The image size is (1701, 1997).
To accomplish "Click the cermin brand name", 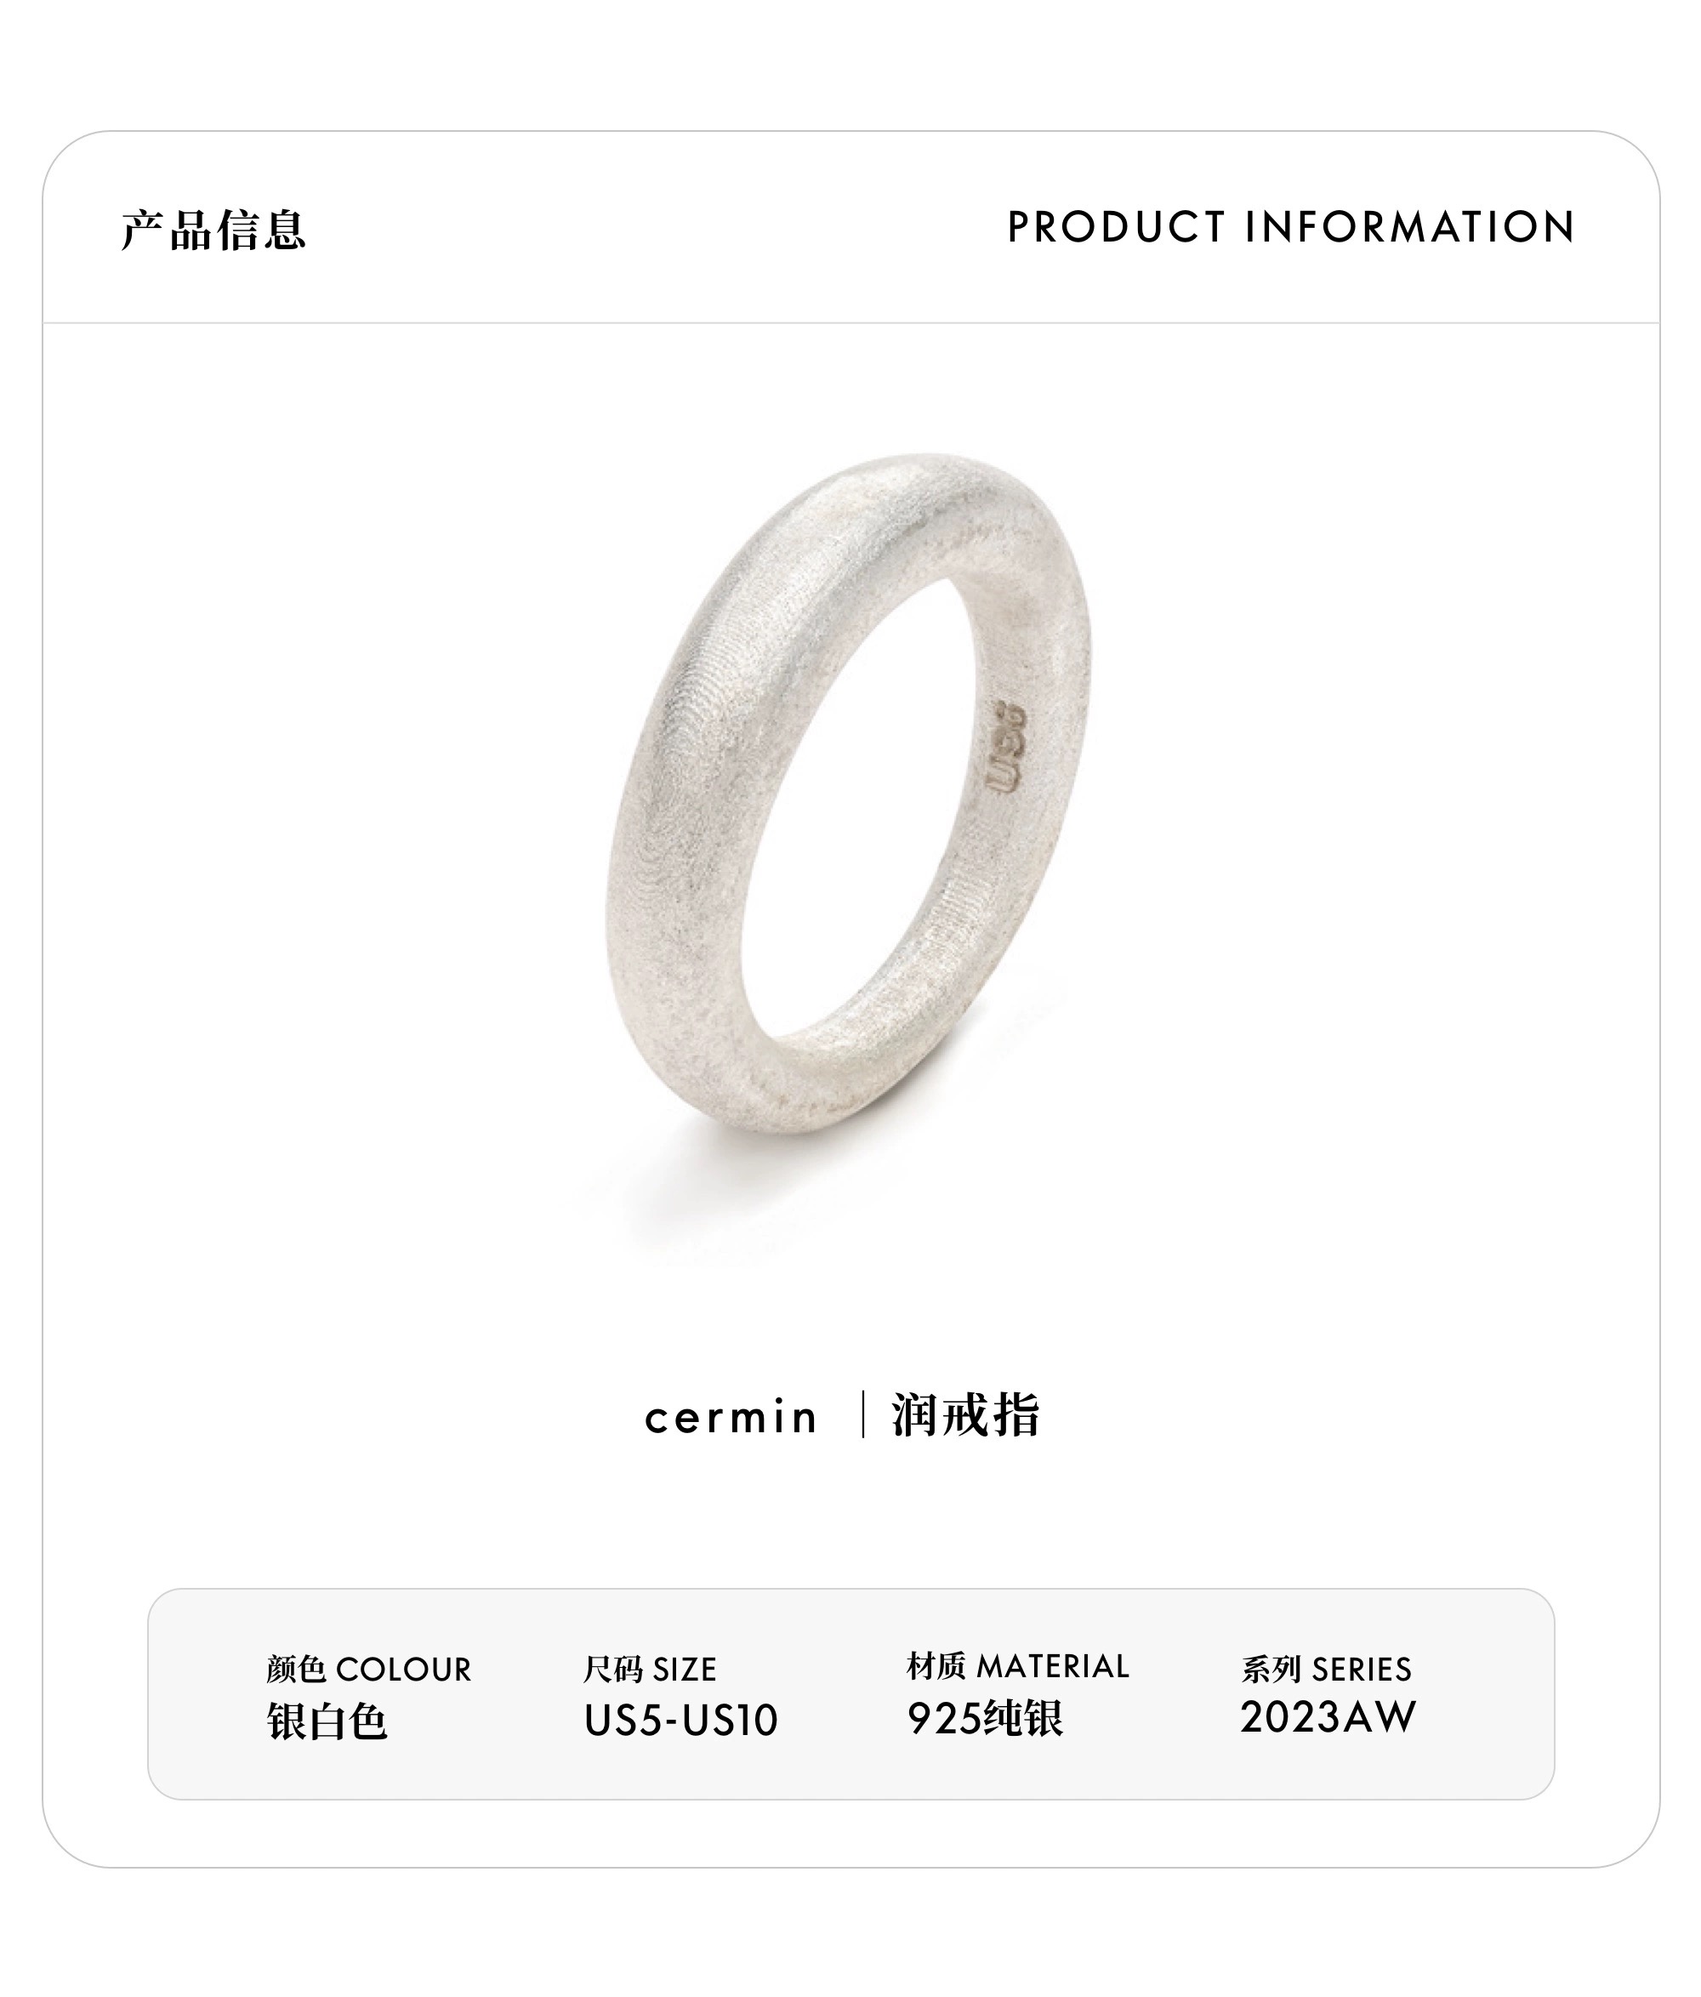I will pos(731,1418).
